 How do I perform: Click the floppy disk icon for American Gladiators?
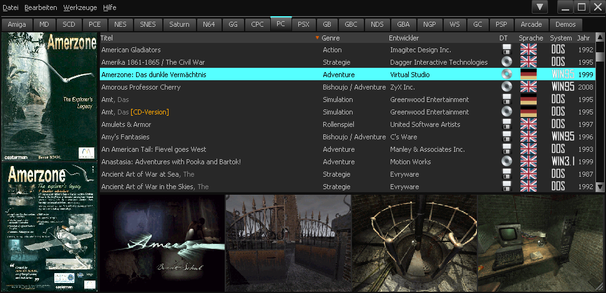(x=506, y=50)
